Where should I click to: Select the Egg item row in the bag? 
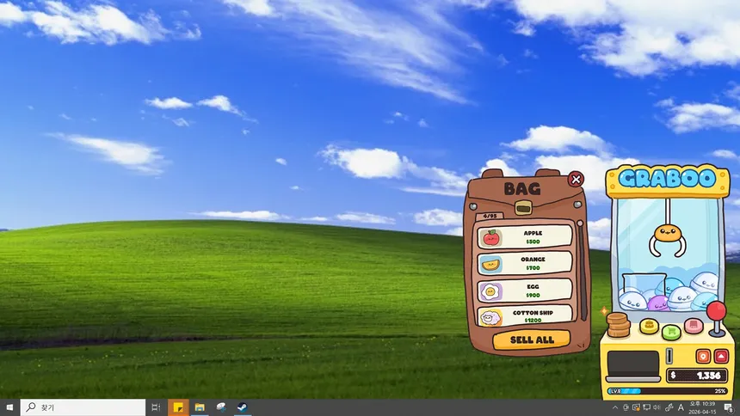click(x=524, y=291)
